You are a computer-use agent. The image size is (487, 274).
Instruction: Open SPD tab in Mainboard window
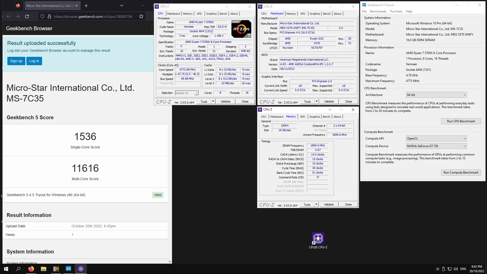pyautogui.click(x=303, y=14)
